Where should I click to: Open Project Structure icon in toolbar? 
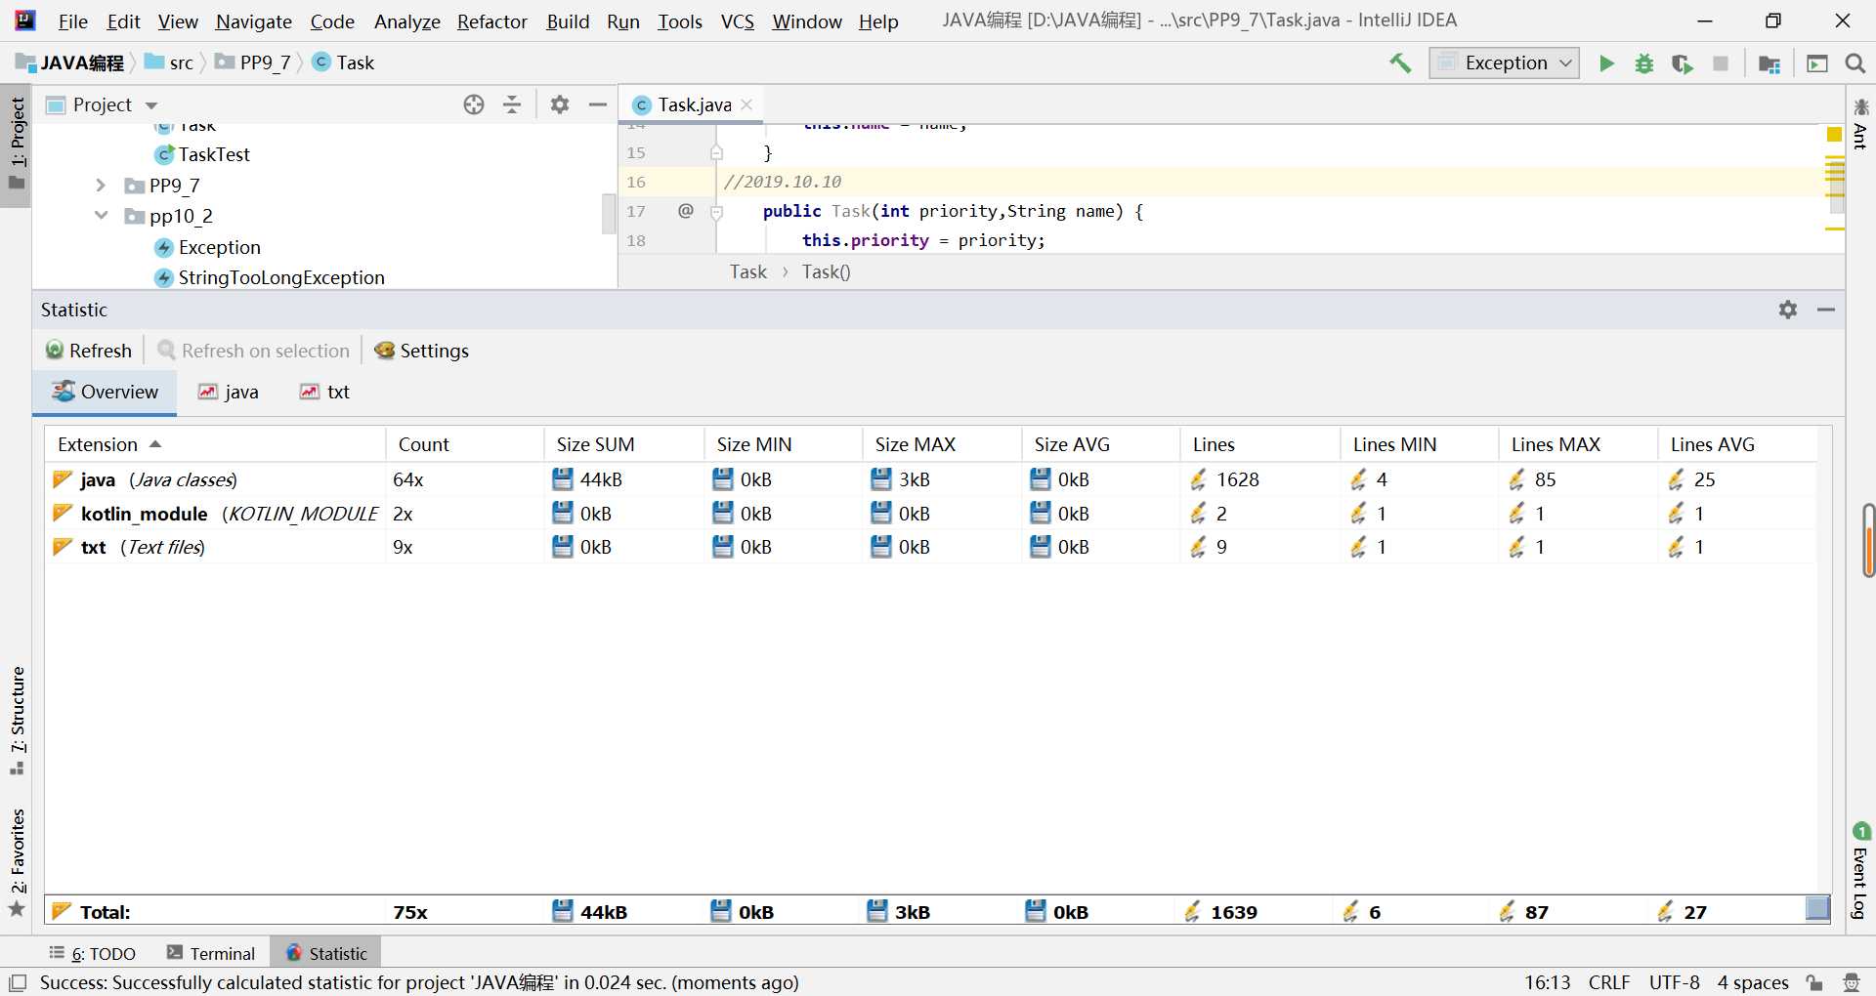(x=1769, y=63)
